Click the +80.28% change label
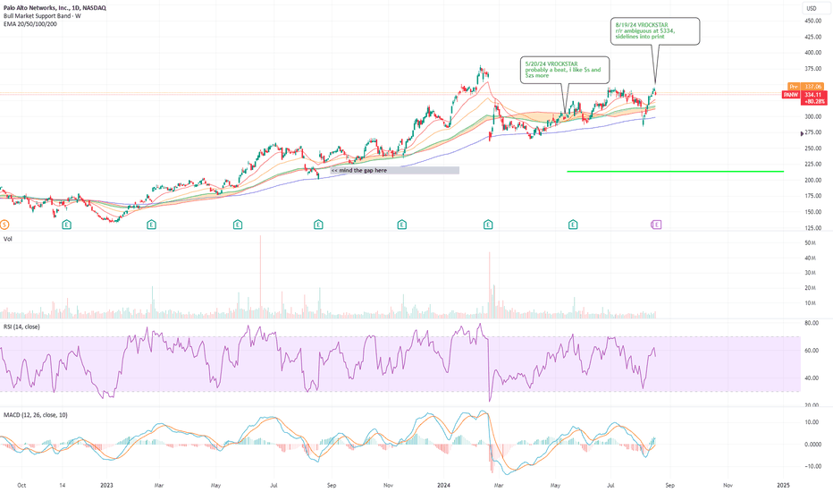The image size is (833, 492). tap(814, 101)
